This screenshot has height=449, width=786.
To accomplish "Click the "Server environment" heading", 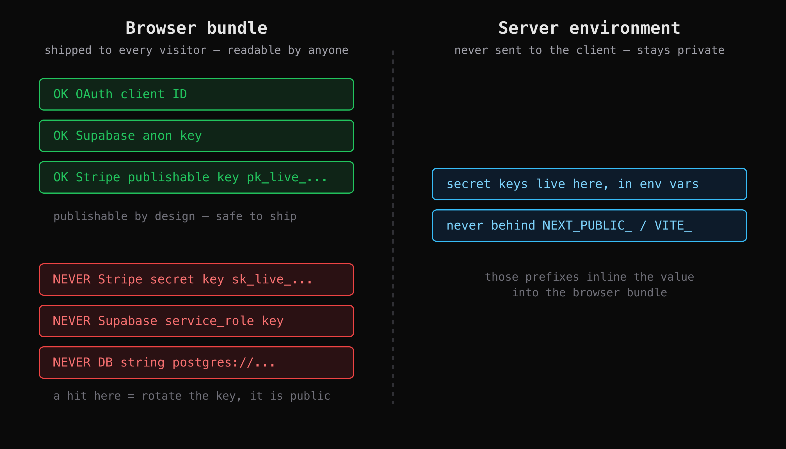I will point(589,28).
